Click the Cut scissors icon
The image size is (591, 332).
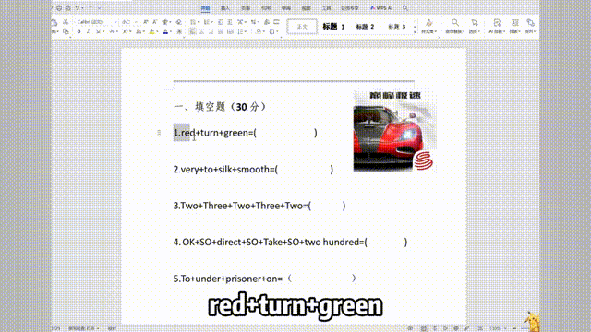[x=66, y=22]
